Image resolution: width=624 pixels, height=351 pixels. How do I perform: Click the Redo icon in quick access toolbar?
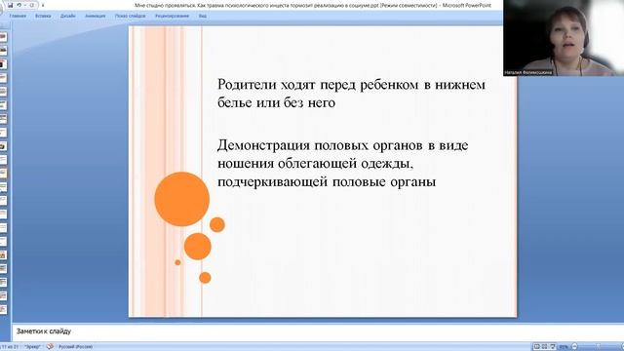tap(31, 5)
